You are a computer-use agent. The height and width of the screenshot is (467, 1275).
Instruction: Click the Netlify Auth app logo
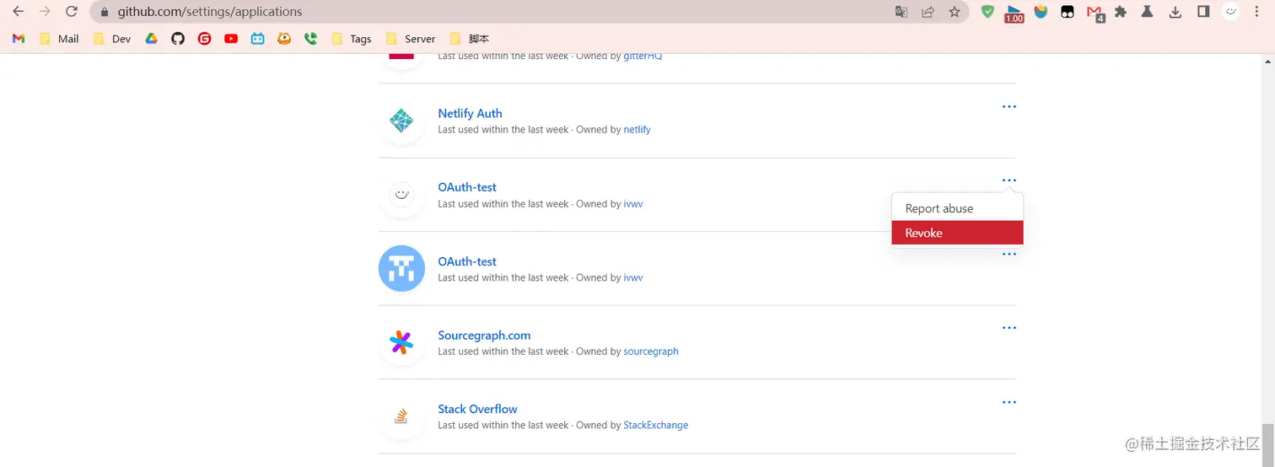(x=401, y=121)
